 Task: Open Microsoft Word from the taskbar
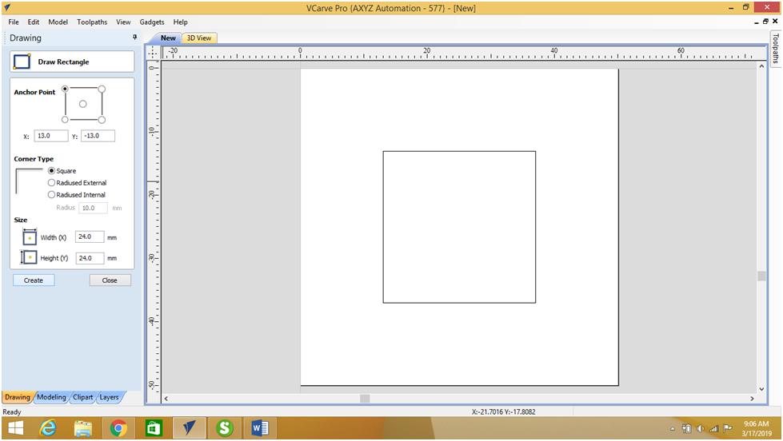tap(260, 428)
